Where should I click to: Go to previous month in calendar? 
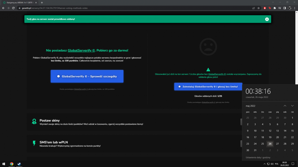tap(285, 106)
